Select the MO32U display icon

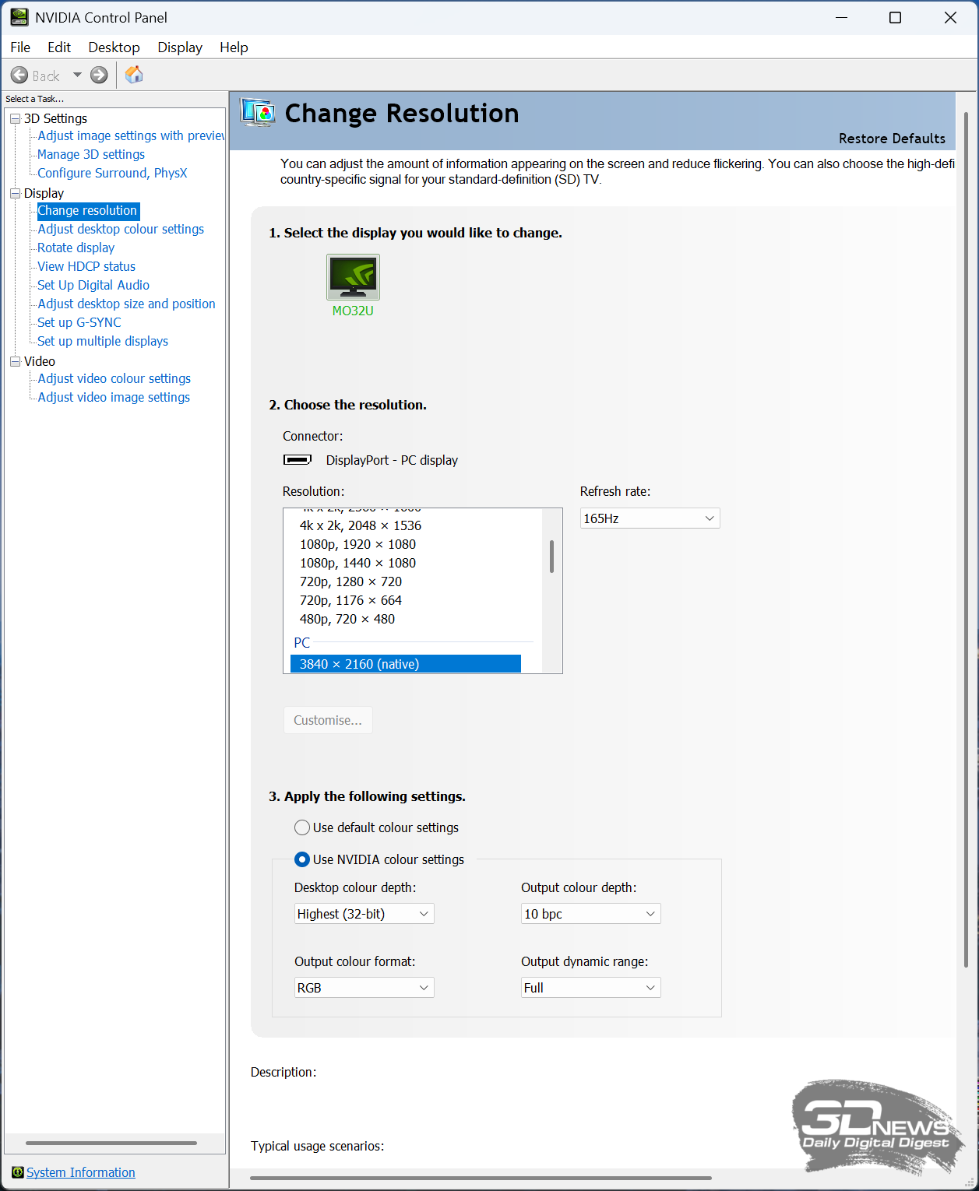click(353, 277)
